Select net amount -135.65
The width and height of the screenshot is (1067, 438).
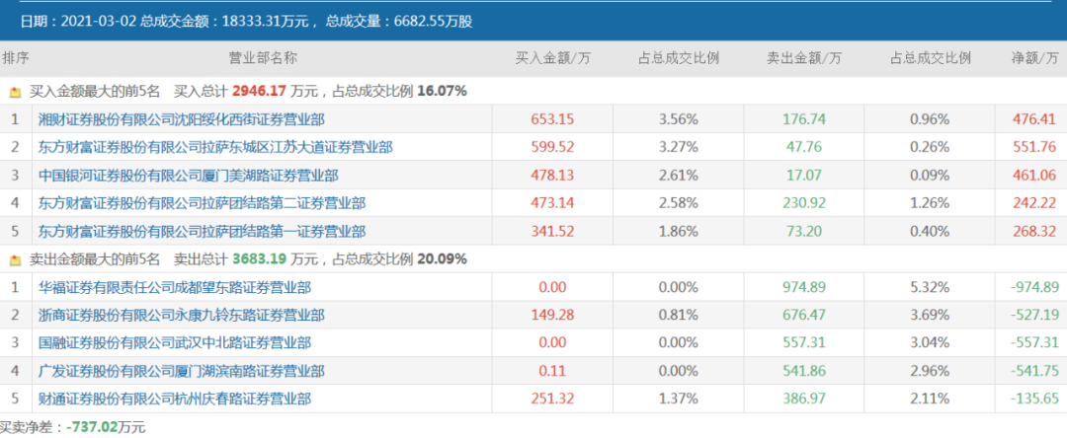click(x=1034, y=400)
